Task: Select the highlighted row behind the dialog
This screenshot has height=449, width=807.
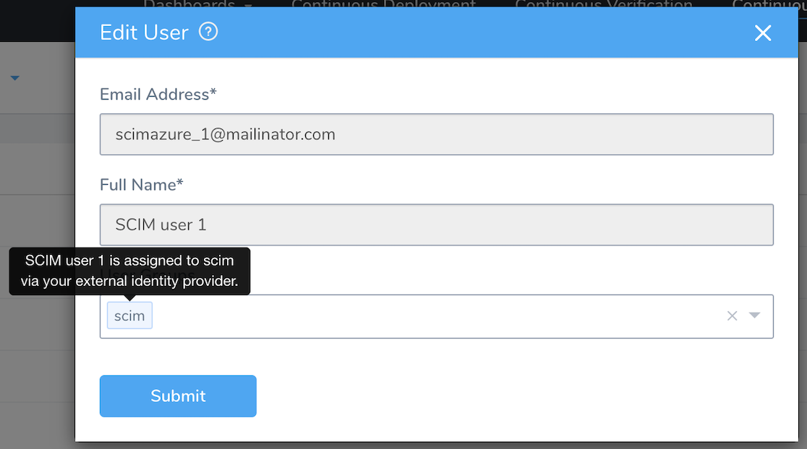Action: (x=38, y=128)
